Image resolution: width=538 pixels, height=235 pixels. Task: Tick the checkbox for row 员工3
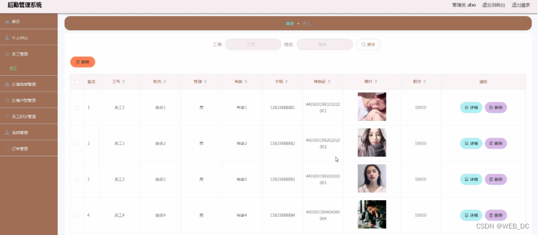(77, 179)
